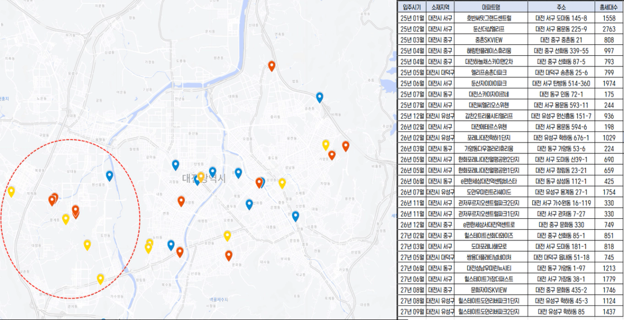The height and width of the screenshot is (320, 624).
Task: Click the red pin immediately right of 가양동 label
Action: [332, 155]
